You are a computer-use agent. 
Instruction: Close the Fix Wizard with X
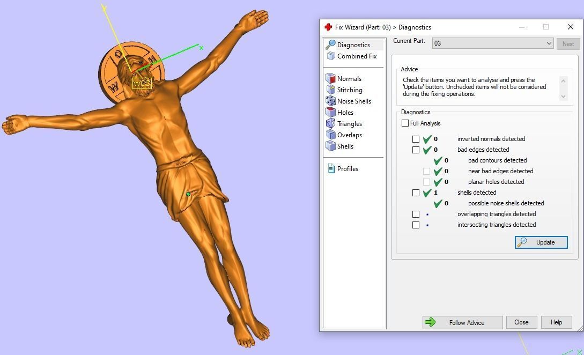pos(570,27)
